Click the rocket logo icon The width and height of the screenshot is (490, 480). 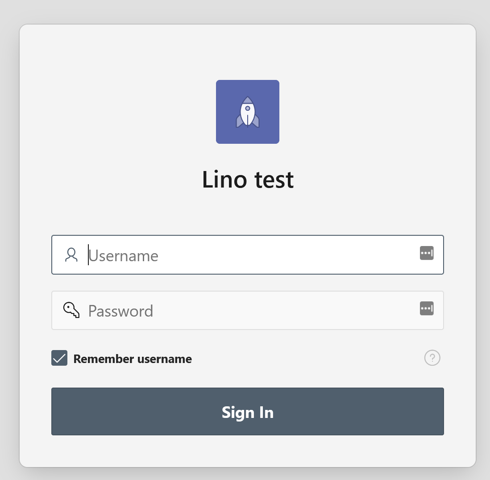click(x=248, y=113)
